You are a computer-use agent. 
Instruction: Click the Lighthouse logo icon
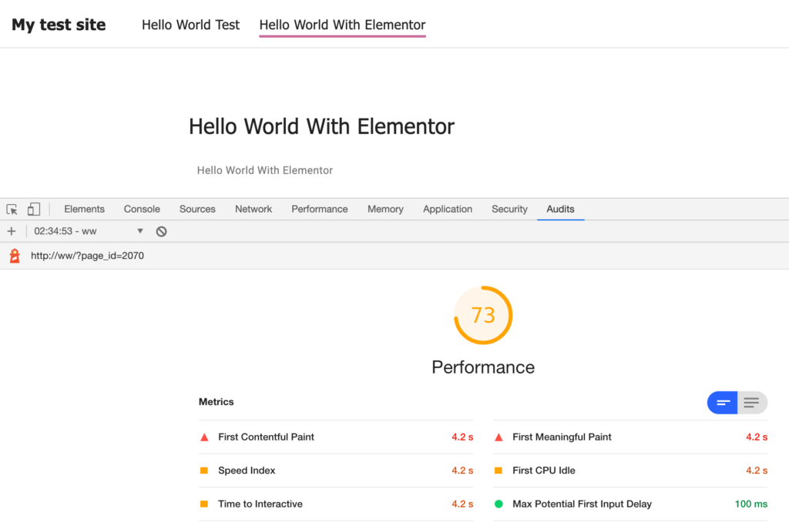[x=15, y=256]
